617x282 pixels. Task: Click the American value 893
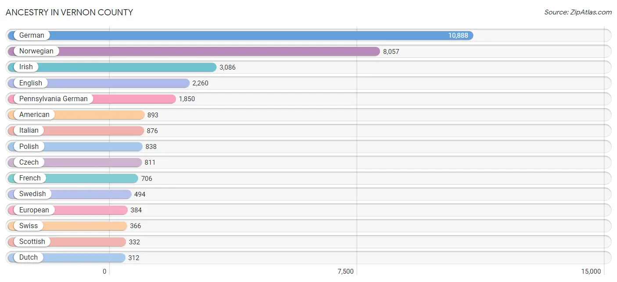tap(153, 115)
